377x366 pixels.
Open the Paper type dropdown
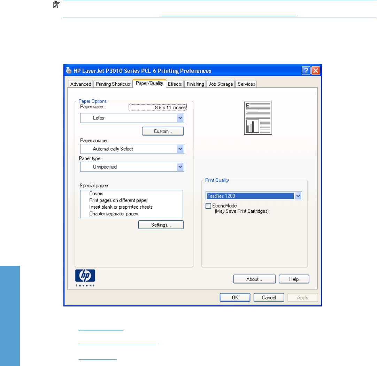point(132,167)
